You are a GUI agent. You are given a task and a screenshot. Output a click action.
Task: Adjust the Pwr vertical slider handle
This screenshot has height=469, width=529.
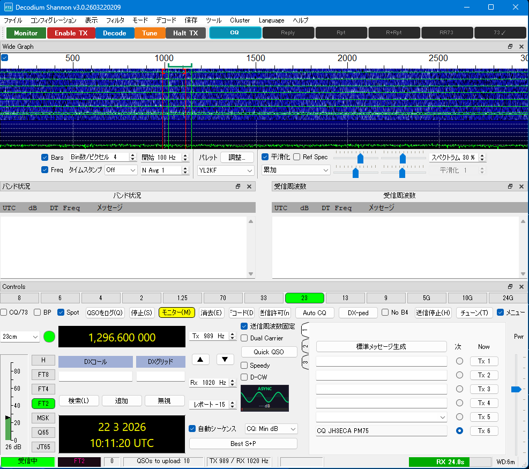tap(516, 389)
